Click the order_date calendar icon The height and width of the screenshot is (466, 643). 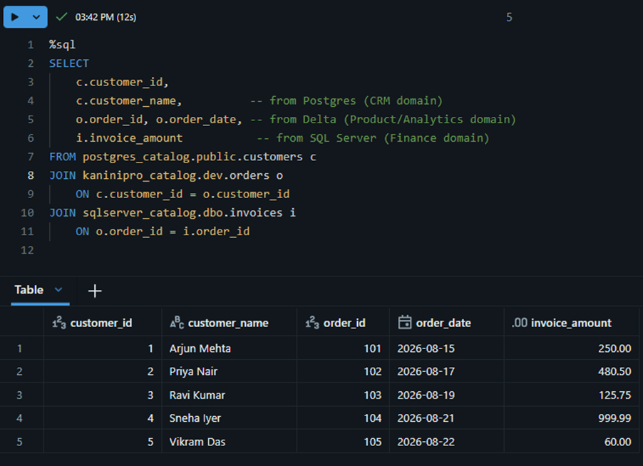tap(405, 323)
